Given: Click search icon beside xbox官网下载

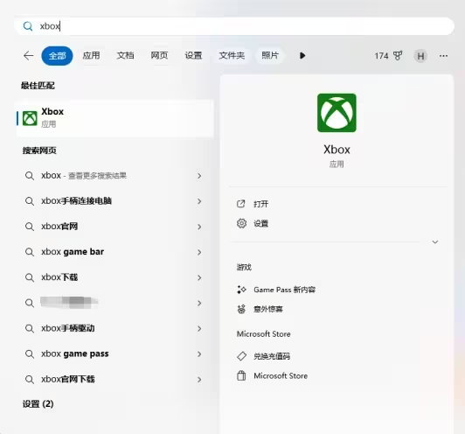Looking at the screenshot, I should click(30, 380).
